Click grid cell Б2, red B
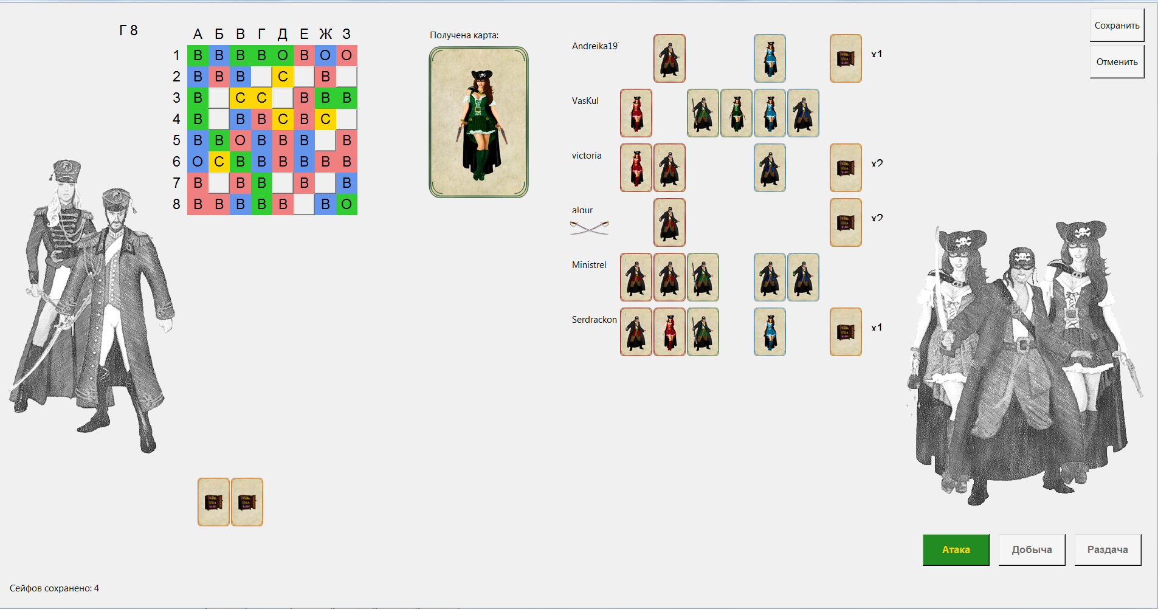 coord(219,77)
